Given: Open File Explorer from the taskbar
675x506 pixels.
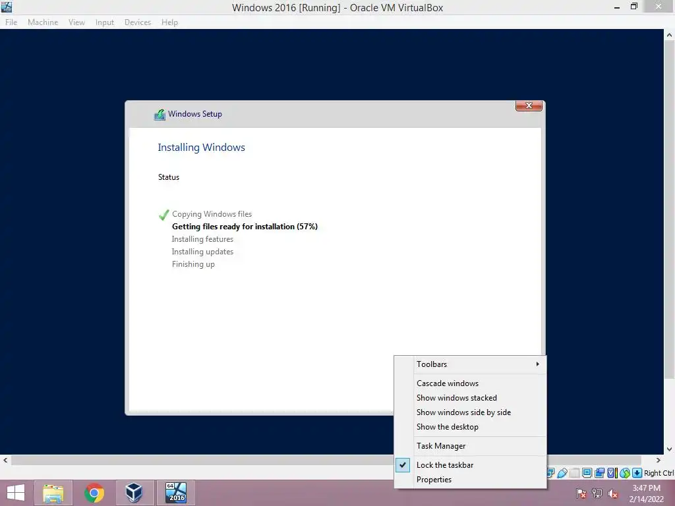Looking at the screenshot, I should tap(53, 493).
